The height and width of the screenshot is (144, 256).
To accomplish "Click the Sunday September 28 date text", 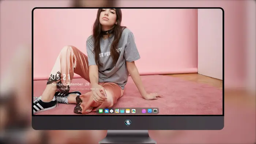I will 71,84.
